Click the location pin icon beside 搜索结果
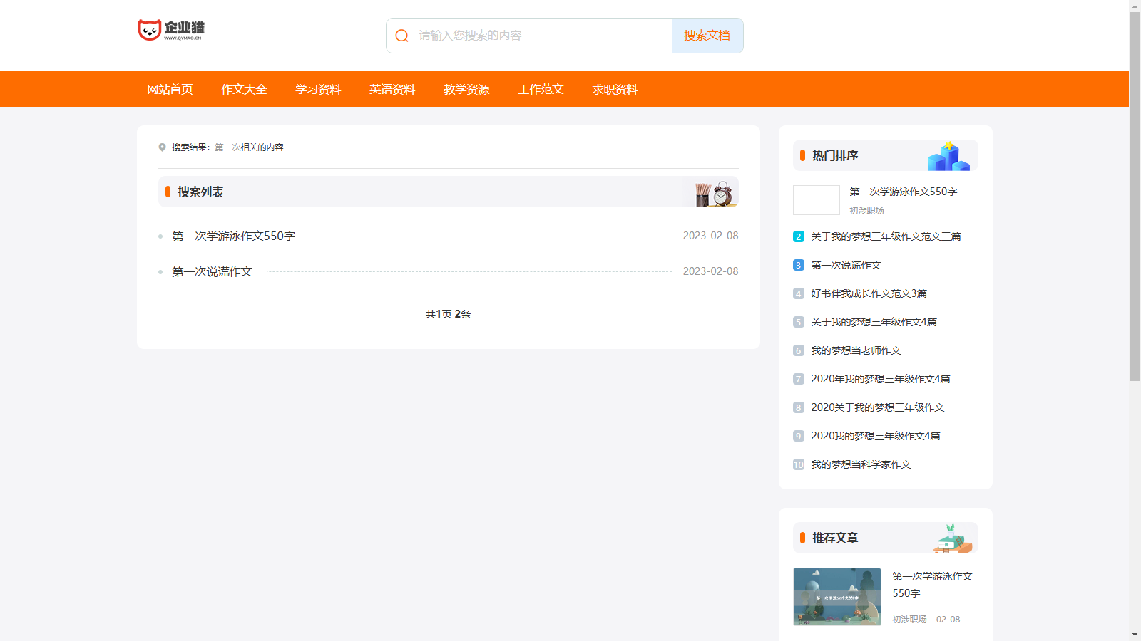The width and height of the screenshot is (1141, 641). [x=162, y=147]
